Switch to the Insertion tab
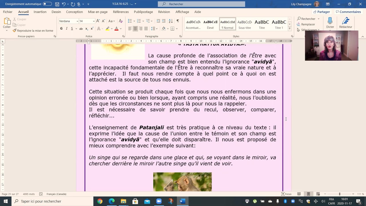The width and height of the screenshot is (366, 206). [40, 12]
